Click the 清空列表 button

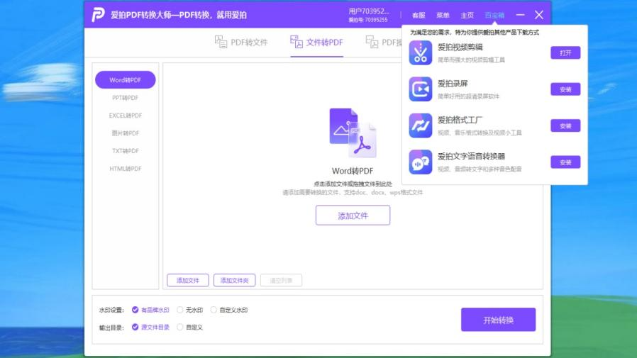point(281,280)
